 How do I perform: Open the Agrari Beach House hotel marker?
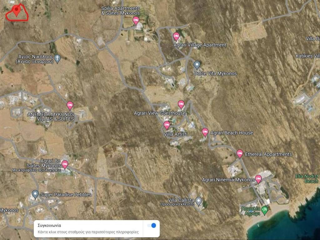205,132
